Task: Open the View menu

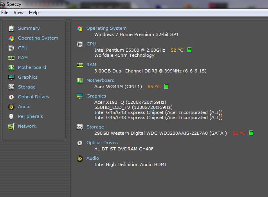Action: [18, 13]
